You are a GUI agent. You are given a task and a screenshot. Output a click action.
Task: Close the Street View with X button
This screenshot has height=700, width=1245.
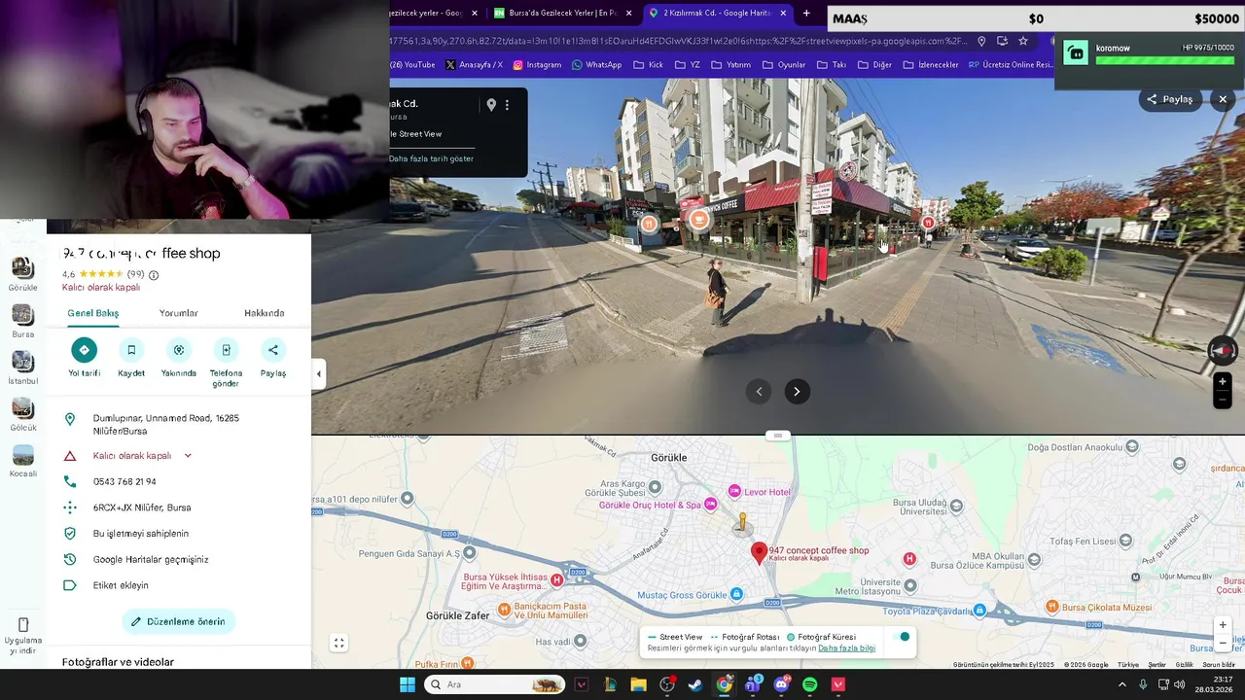coord(1223,99)
